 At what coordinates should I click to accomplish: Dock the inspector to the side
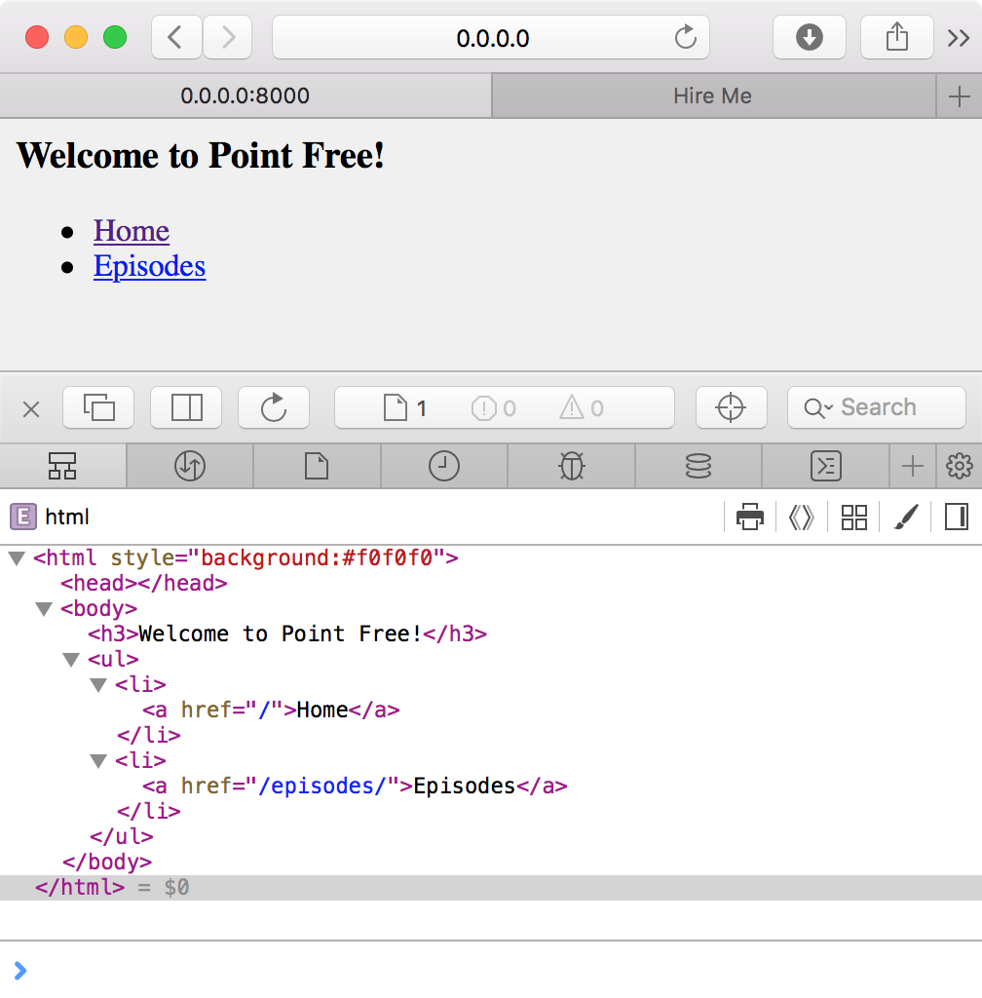pyautogui.click(x=186, y=407)
